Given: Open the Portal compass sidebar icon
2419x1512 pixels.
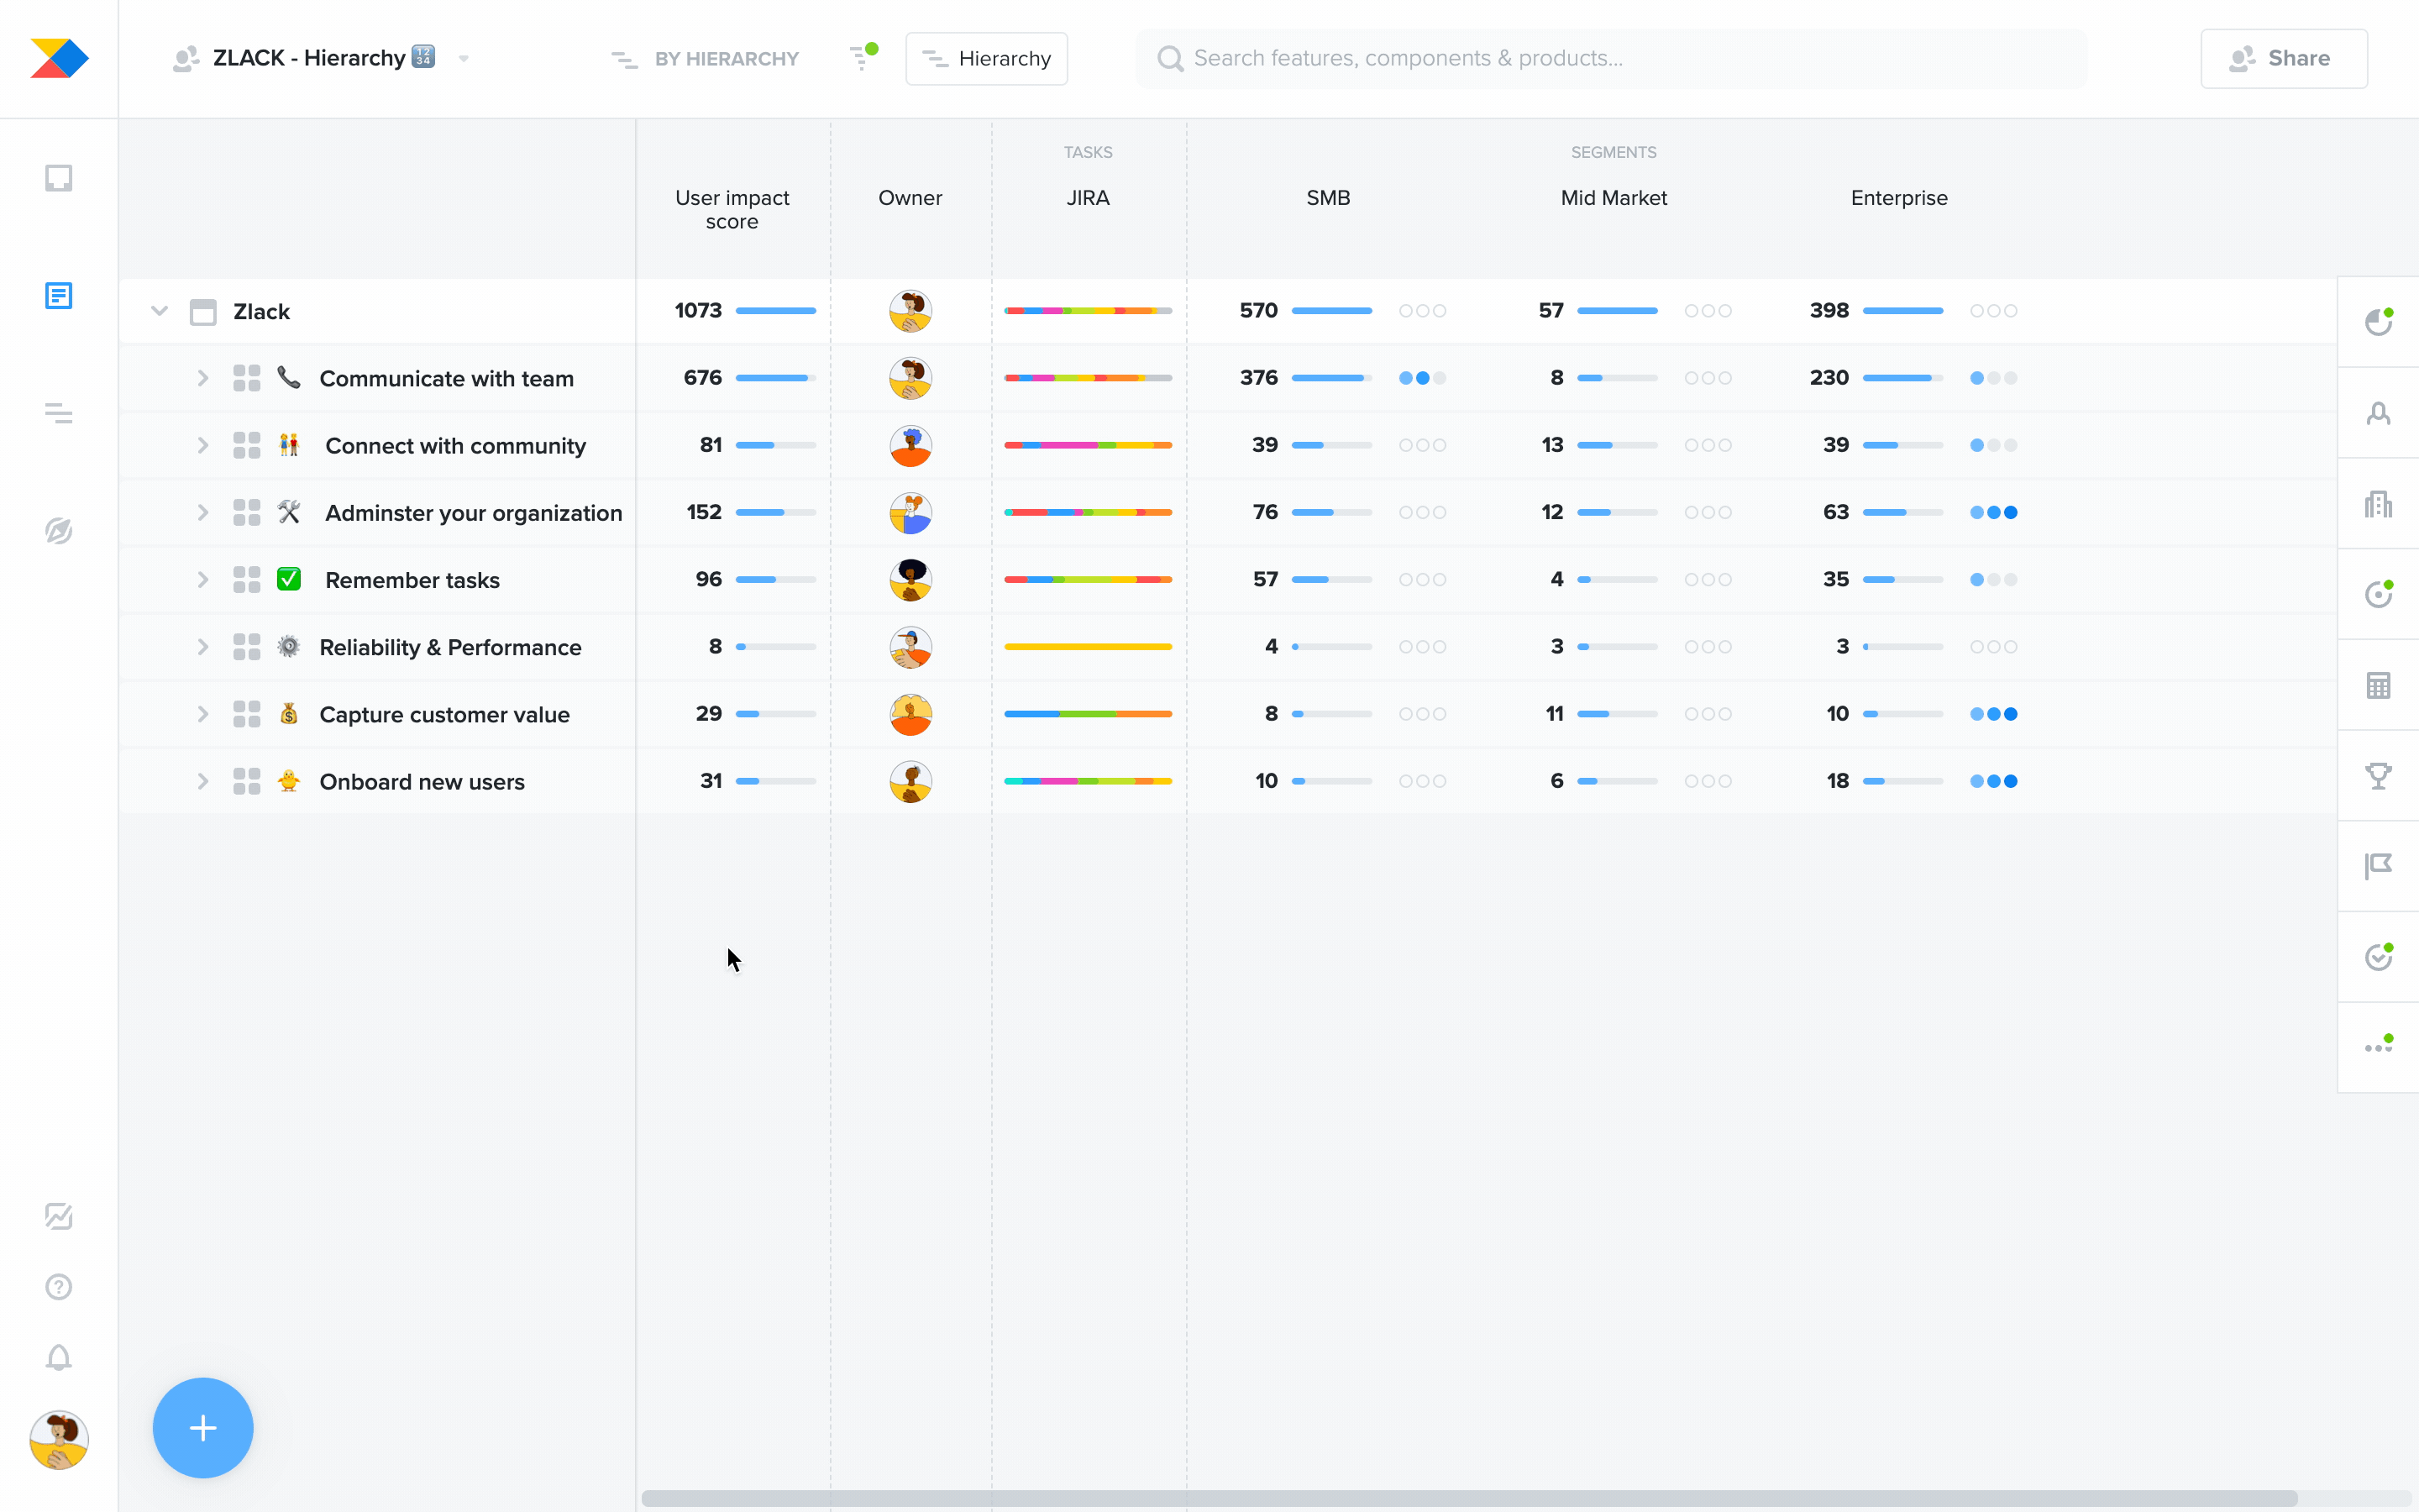Looking at the screenshot, I should tap(59, 531).
